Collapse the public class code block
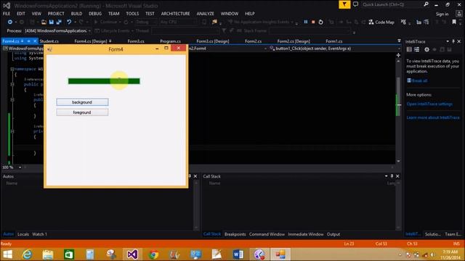465x261 pixels. click(12, 84)
